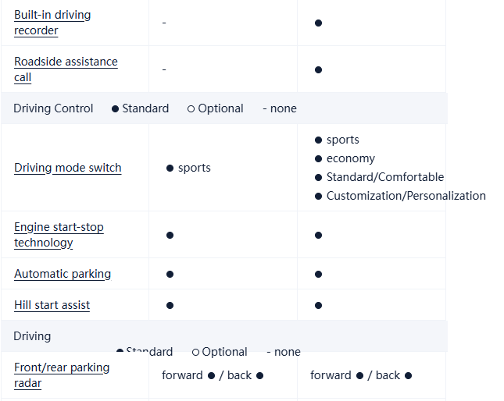Open the Engine start-stop technology link
Viewport: 504px width, 401px height.
pyautogui.click(x=59, y=235)
